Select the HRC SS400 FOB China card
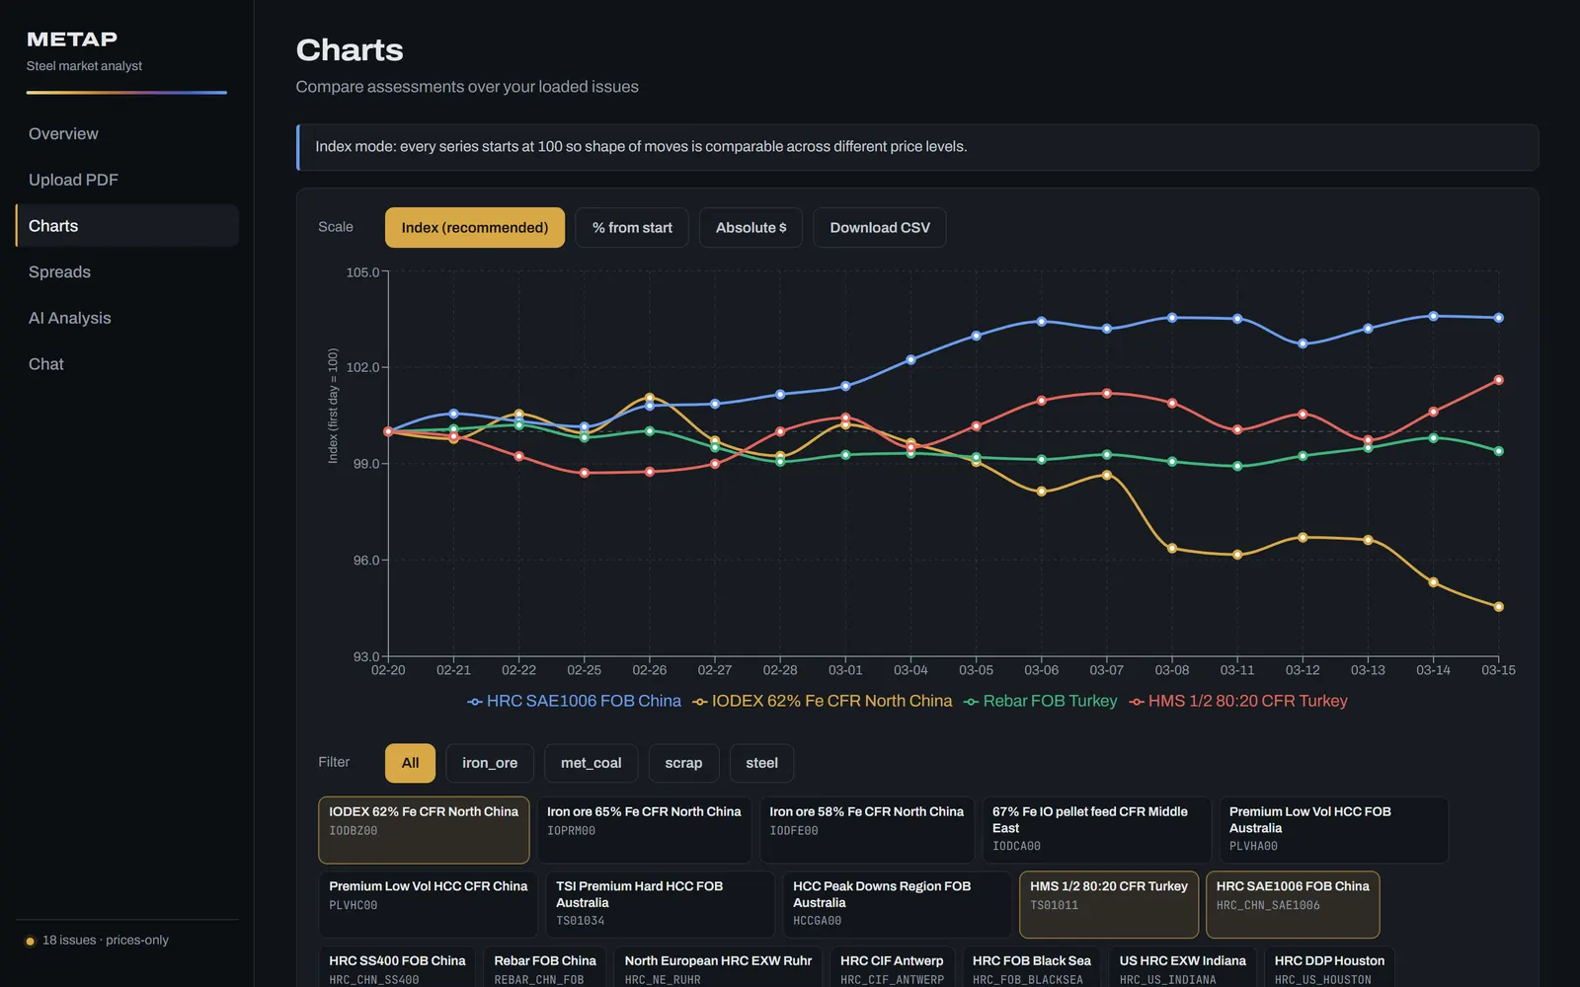 pyautogui.click(x=397, y=967)
